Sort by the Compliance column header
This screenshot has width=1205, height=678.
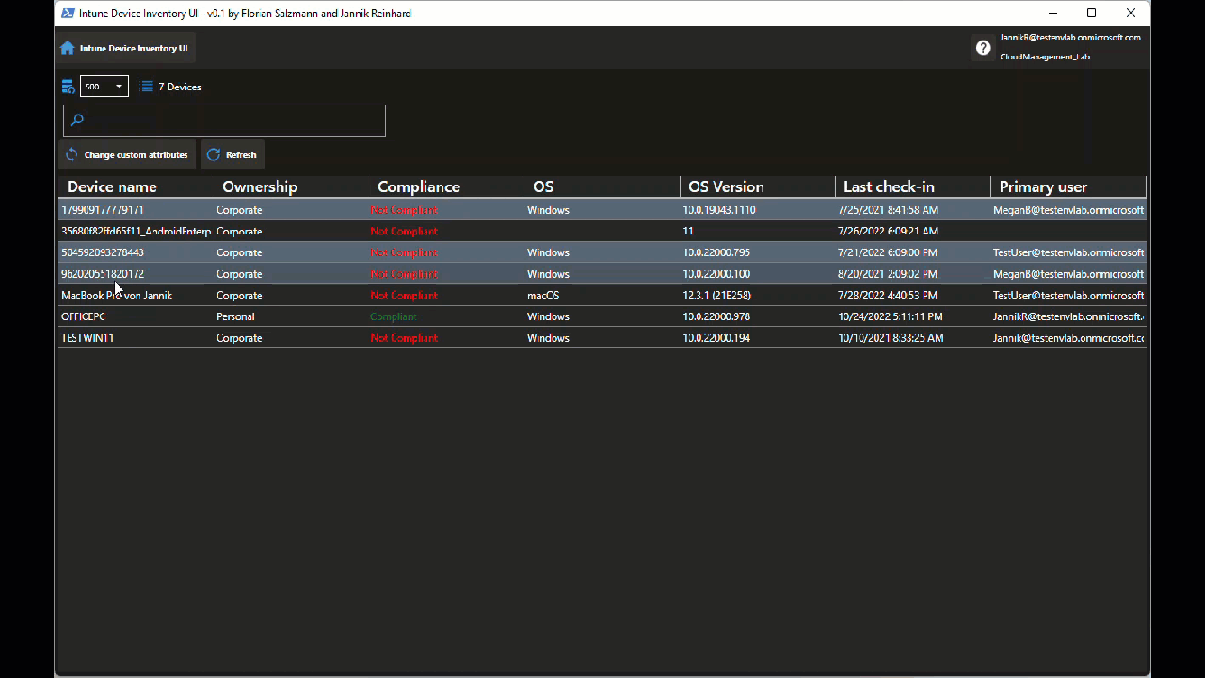418,186
